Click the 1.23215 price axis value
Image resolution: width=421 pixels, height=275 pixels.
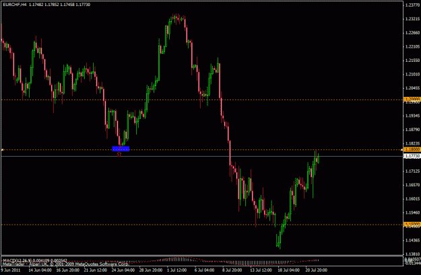click(413, 19)
